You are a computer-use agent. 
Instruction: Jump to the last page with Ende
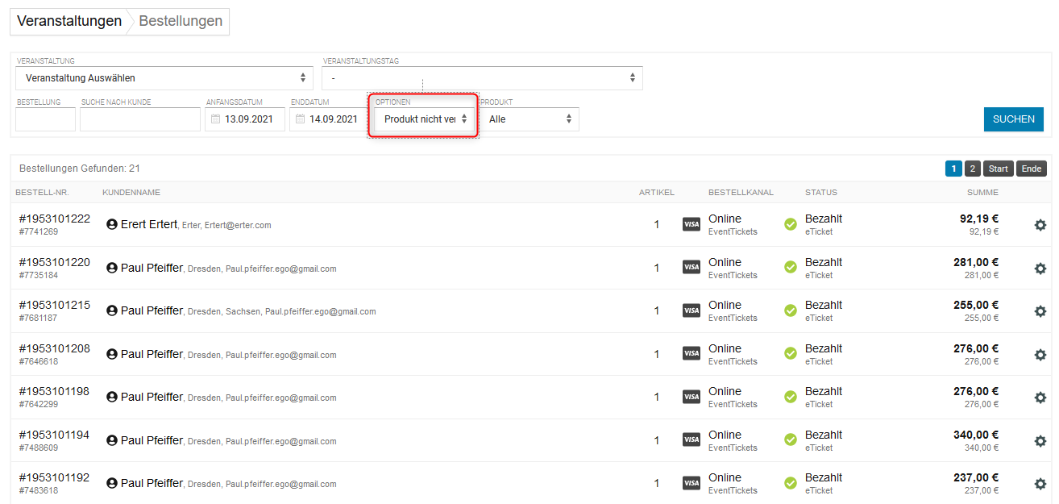coord(1031,169)
